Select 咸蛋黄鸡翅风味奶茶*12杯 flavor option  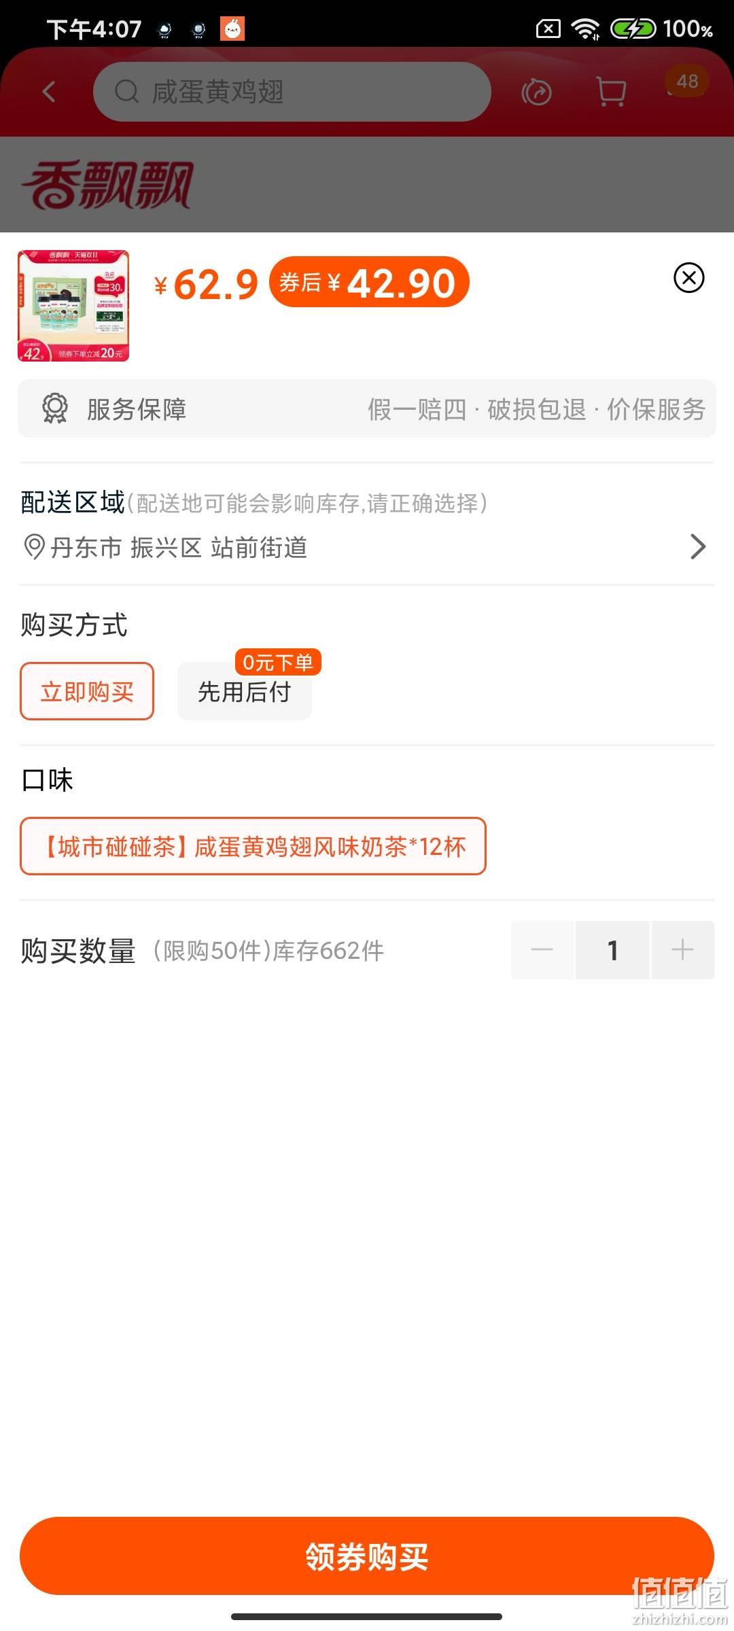[253, 846]
